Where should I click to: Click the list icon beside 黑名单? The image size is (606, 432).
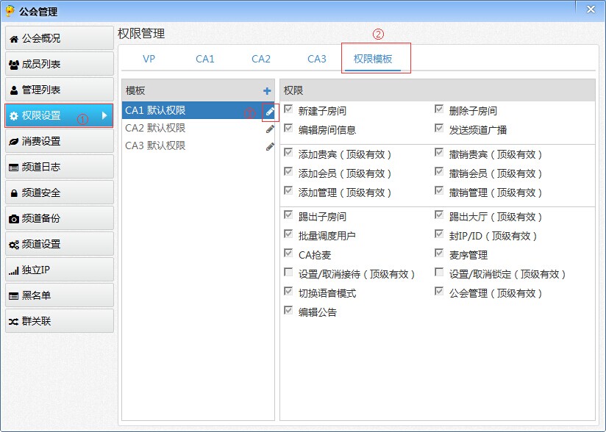14,296
